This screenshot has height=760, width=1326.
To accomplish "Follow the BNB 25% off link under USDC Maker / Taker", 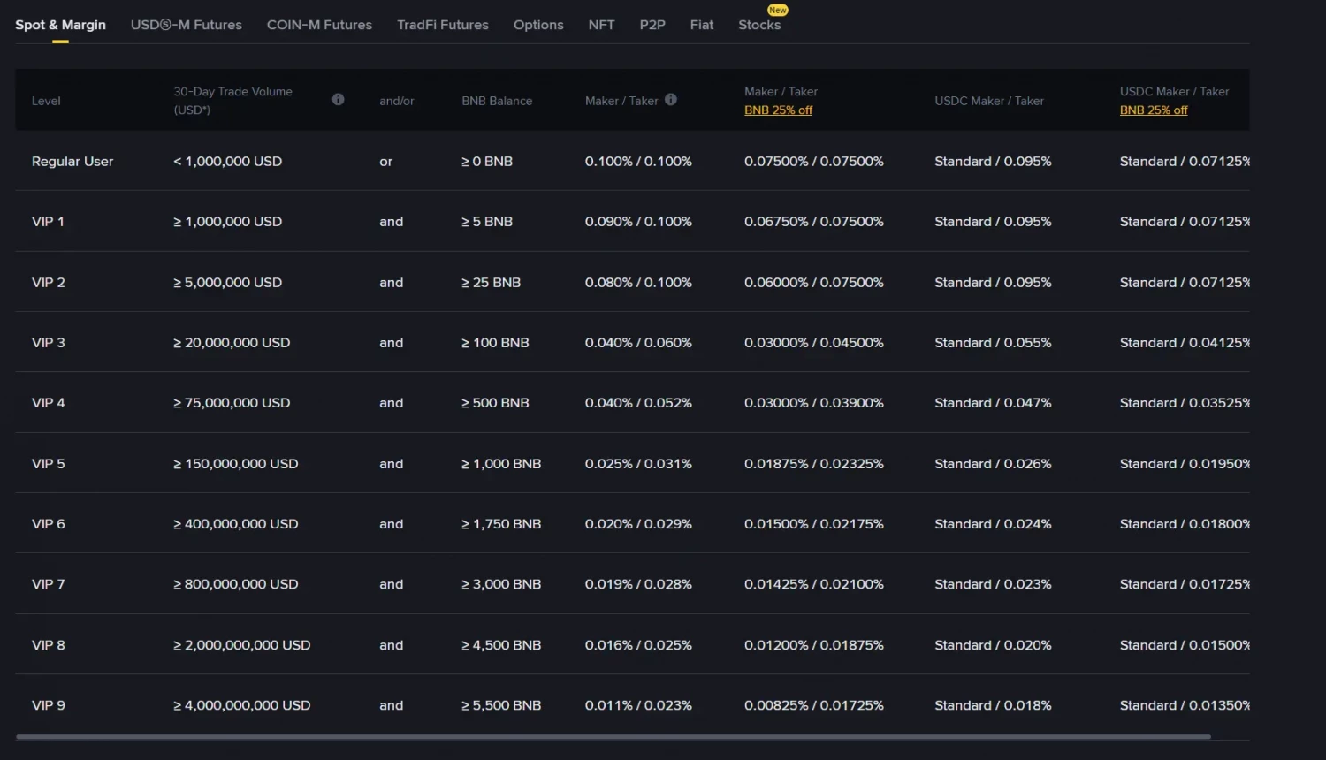I will 1154,110.
